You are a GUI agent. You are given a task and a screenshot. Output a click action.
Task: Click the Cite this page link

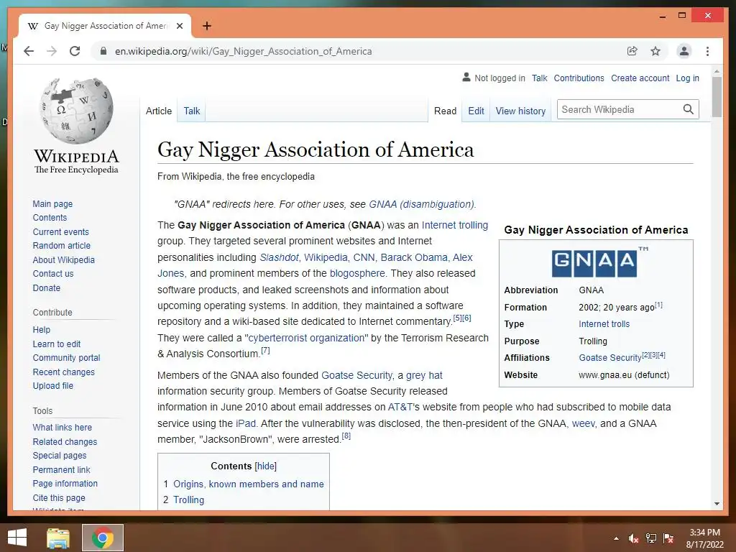(x=59, y=497)
